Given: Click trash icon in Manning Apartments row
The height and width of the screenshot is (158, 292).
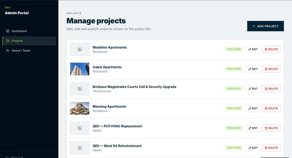Looking at the screenshot, I should 266,108.
